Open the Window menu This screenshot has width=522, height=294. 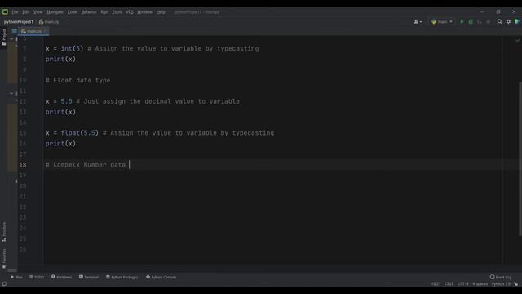(144, 12)
